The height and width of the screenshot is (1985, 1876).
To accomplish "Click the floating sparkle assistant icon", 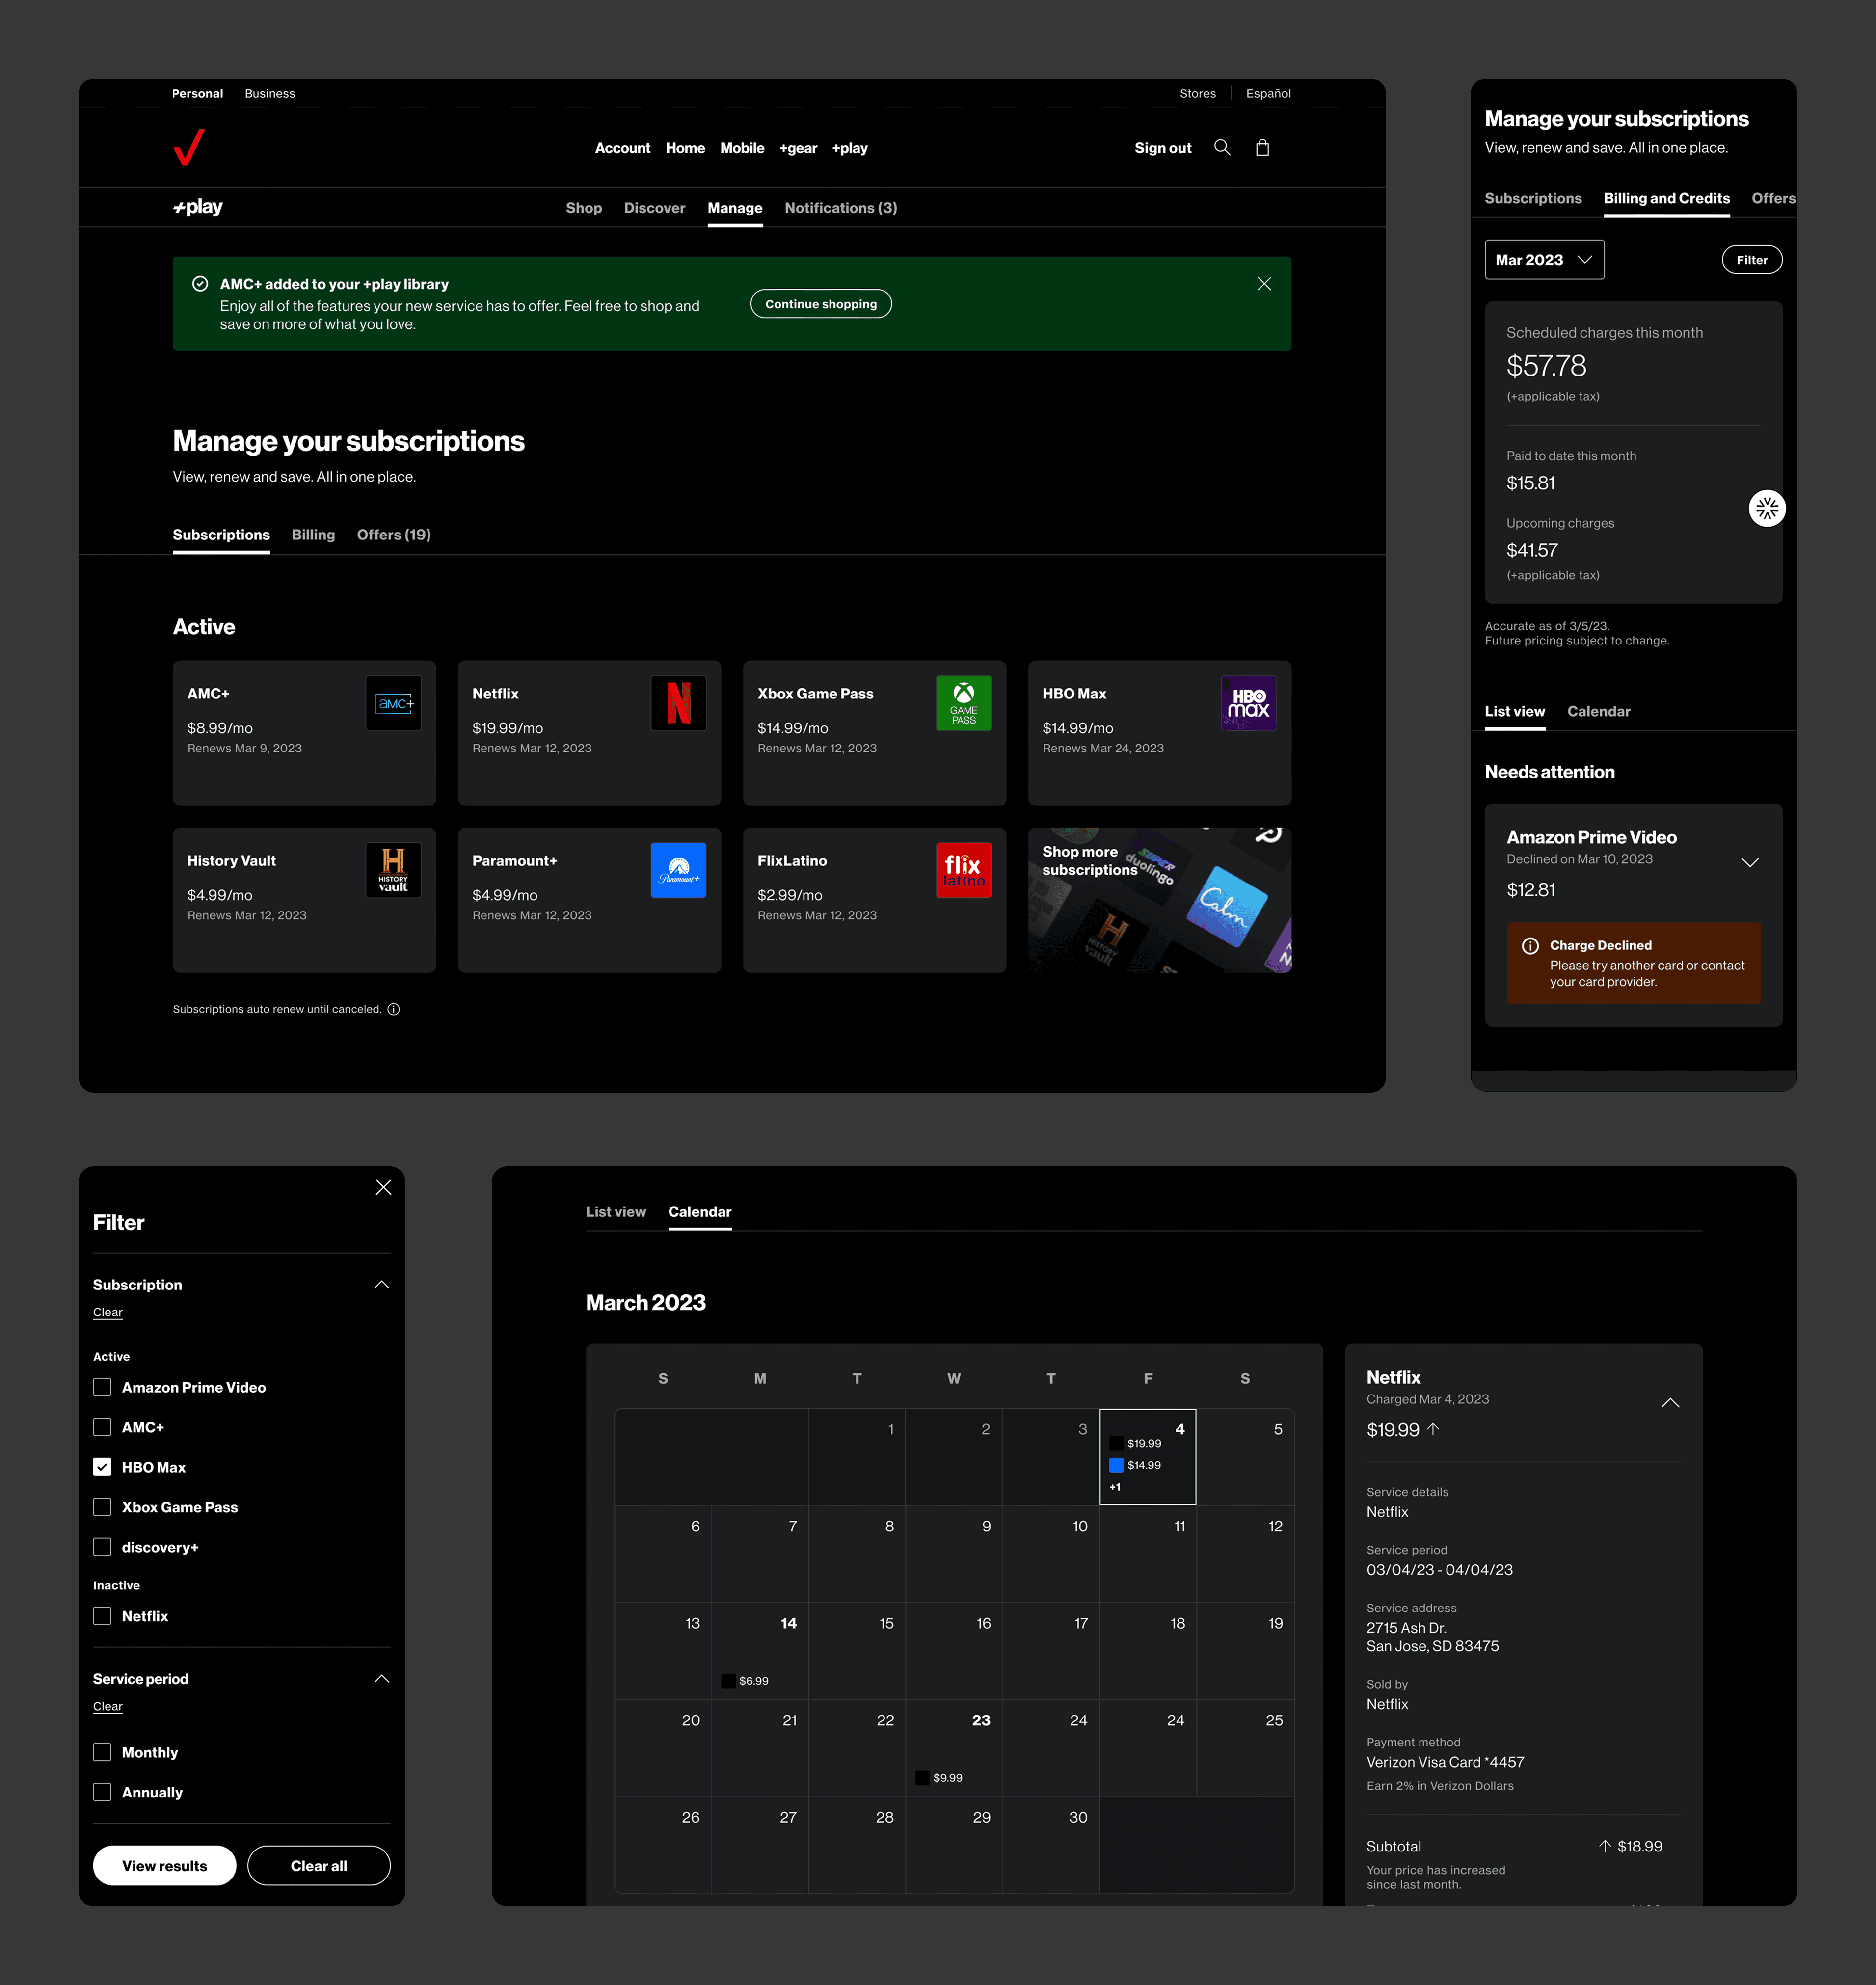I will pos(1766,509).
